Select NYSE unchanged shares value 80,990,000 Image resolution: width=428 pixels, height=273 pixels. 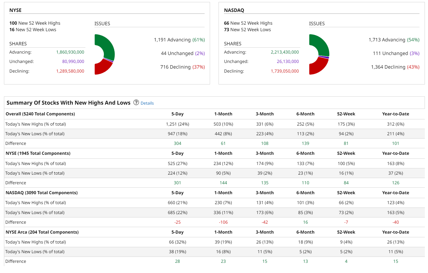coord(73,62)
